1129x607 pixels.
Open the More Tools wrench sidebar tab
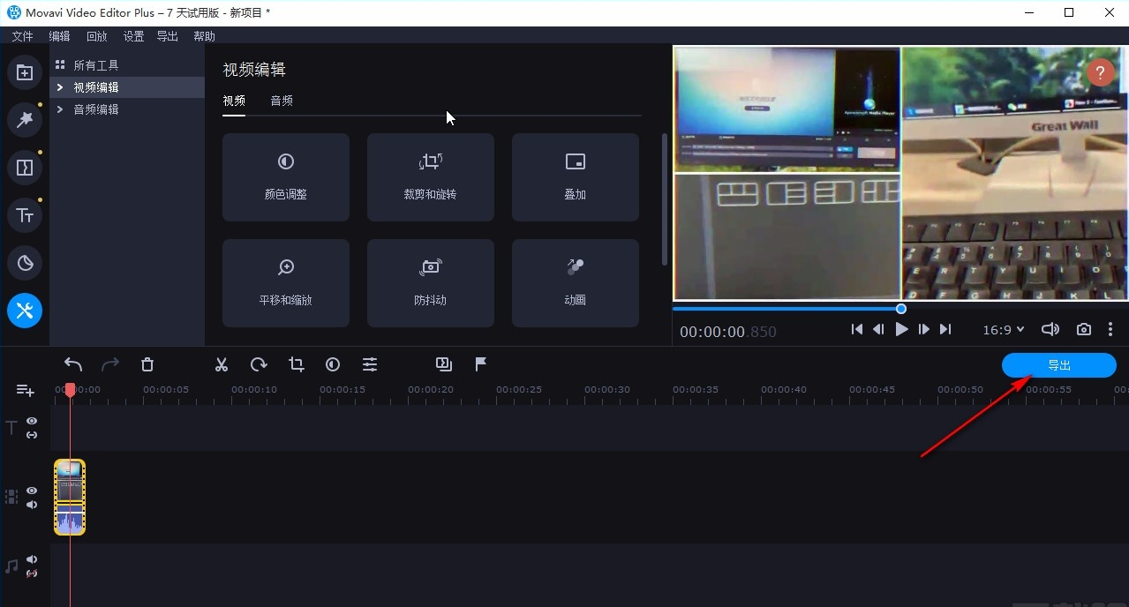25,310
